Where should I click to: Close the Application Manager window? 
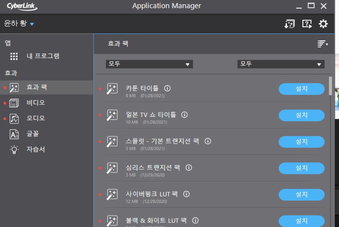tap(323, 6)
